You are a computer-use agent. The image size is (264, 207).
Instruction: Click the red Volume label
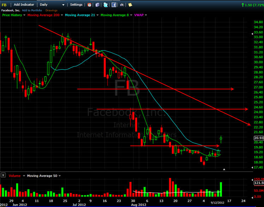click(14, 176)
